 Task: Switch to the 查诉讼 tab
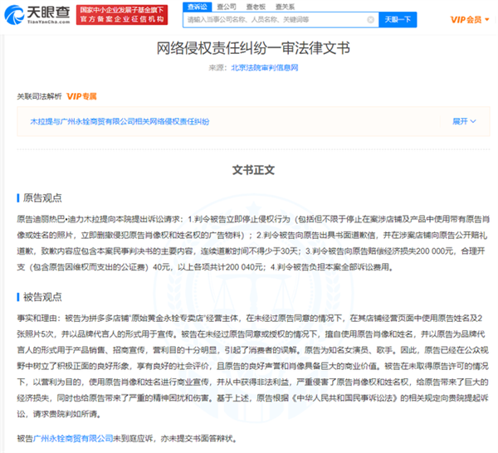(x=197, y=6)
